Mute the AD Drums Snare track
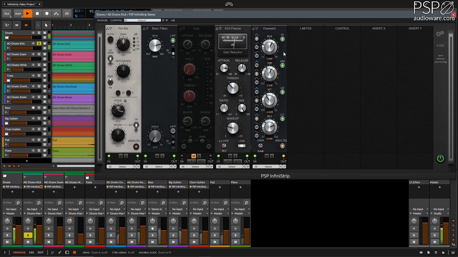The width and height of the screenshot is (458, 257). click(x=45, y=54)
